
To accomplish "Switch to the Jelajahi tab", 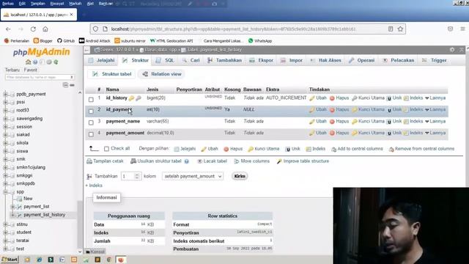I will (x=101, y=60).
